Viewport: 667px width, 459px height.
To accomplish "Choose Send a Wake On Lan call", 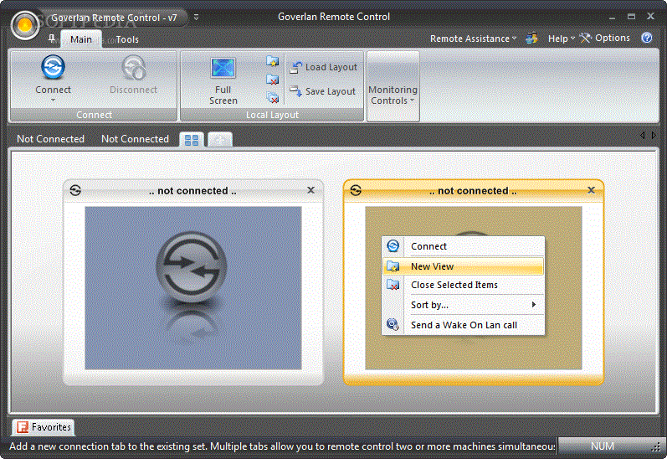I will point(464,325).
